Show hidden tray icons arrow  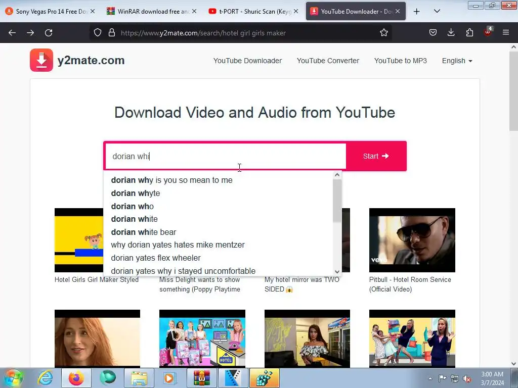(430, 379)
